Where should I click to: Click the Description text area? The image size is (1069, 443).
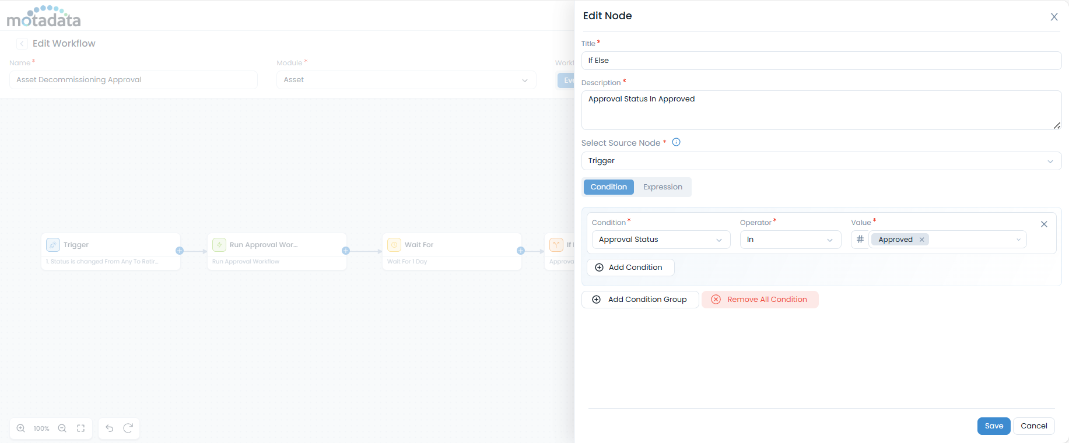821,110
